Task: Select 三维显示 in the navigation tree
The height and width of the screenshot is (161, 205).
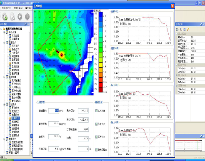Action: pyautogui.click(x=15, y=53)
